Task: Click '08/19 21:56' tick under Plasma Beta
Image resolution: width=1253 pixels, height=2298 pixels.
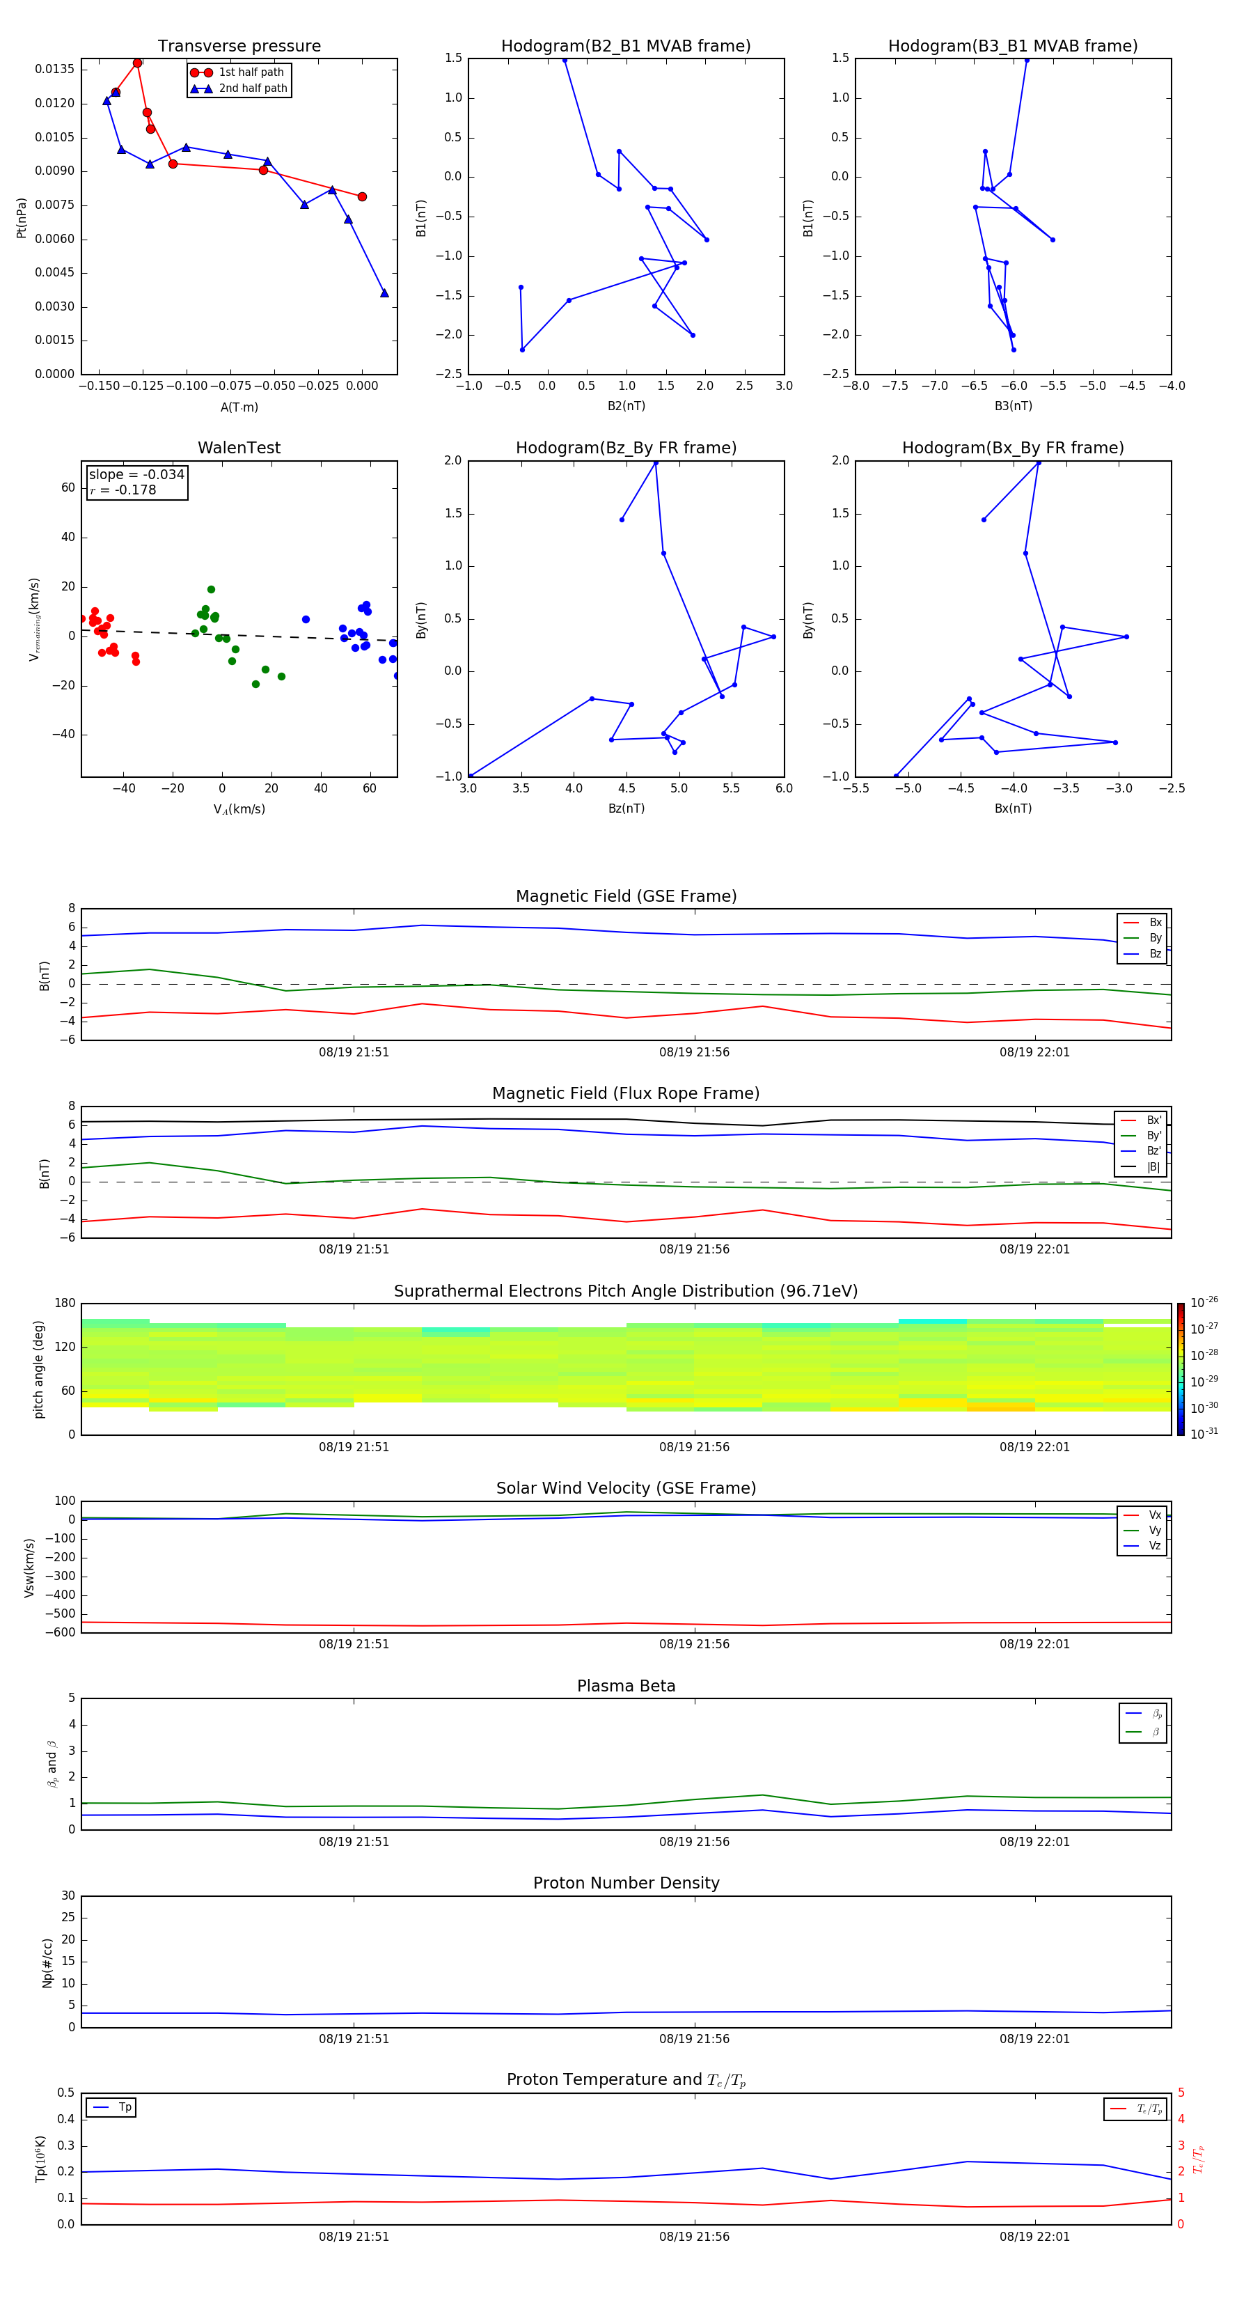Action: [x=694, y=1841]
